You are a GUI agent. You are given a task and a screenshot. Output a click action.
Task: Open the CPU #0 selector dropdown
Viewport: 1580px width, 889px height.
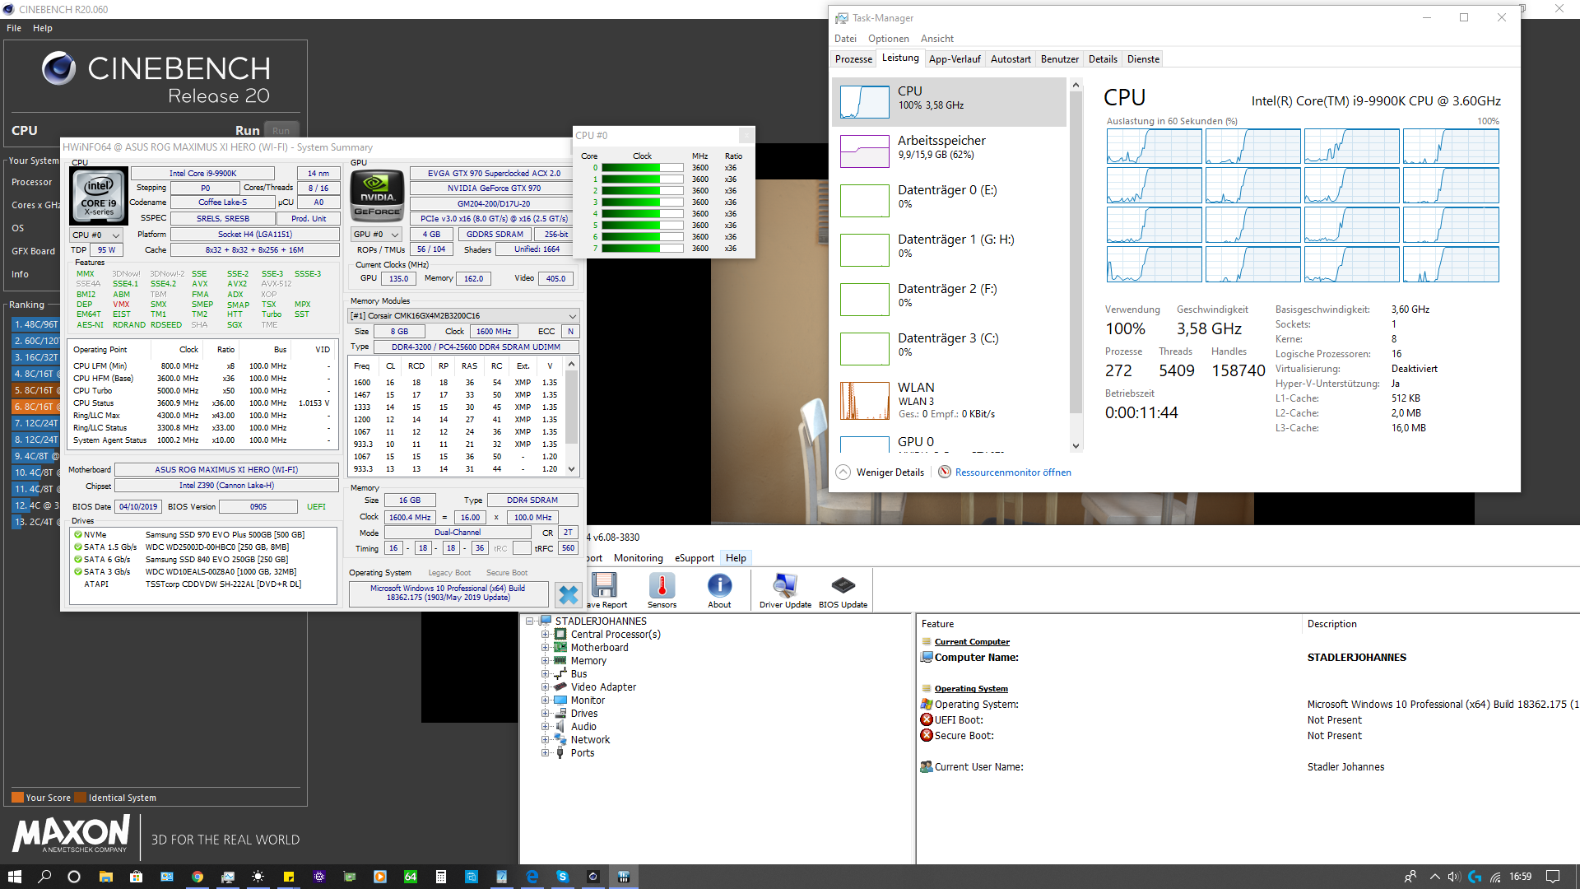pyautogui.click(x=96, y=235)
